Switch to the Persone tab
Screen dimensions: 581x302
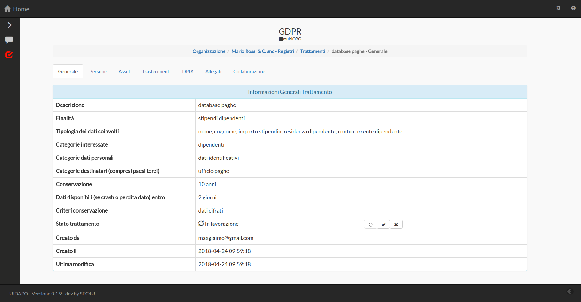98,72
